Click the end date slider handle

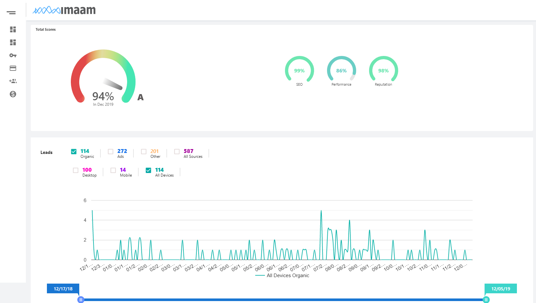pos(486,300)
